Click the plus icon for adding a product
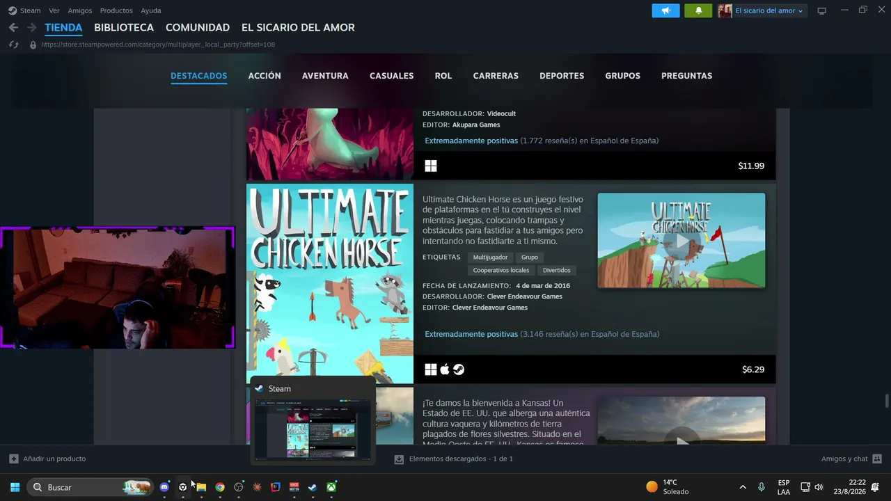Screen dimensions: 891x501 (13, 459)
